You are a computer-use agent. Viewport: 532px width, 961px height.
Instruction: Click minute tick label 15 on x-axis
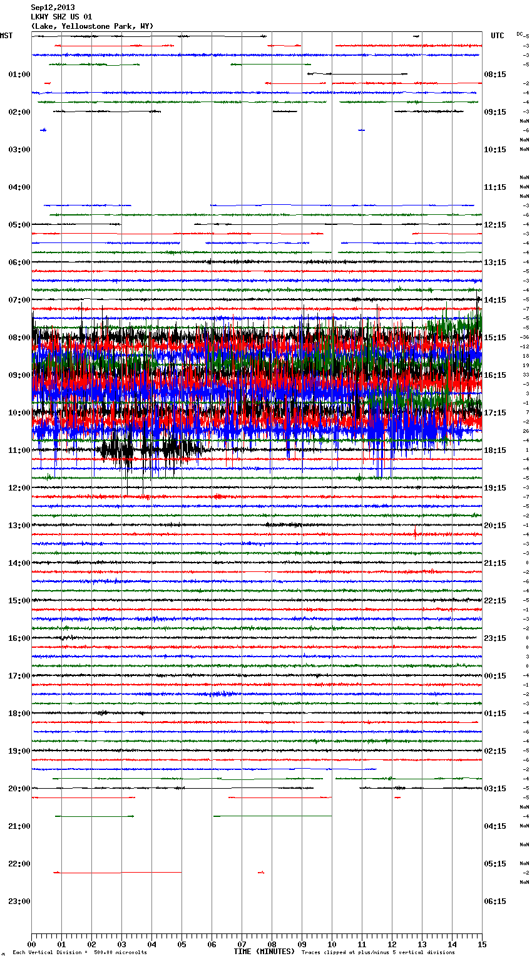point(483,945)
